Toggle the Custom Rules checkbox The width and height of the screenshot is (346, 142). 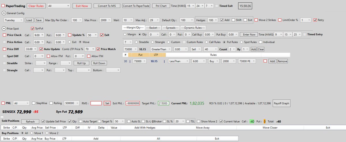(x=184, y=42)
